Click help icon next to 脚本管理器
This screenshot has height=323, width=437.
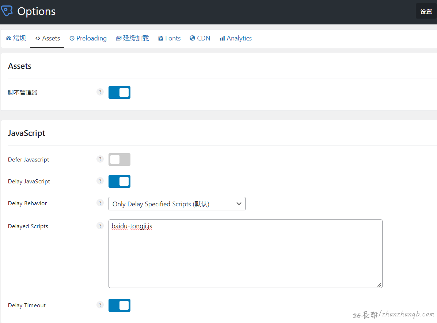[100, 92]
